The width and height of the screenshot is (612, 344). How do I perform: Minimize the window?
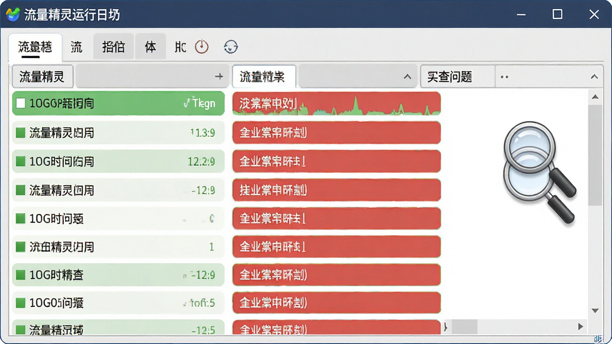[521, 14]
